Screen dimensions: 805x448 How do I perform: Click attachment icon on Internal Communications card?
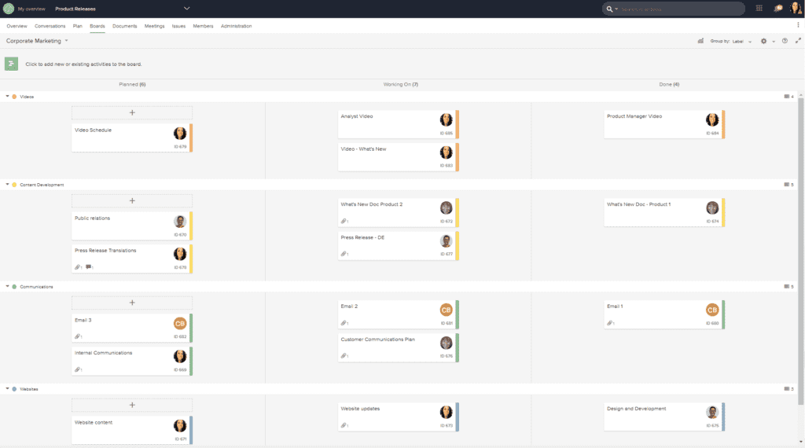coord(78,369)
